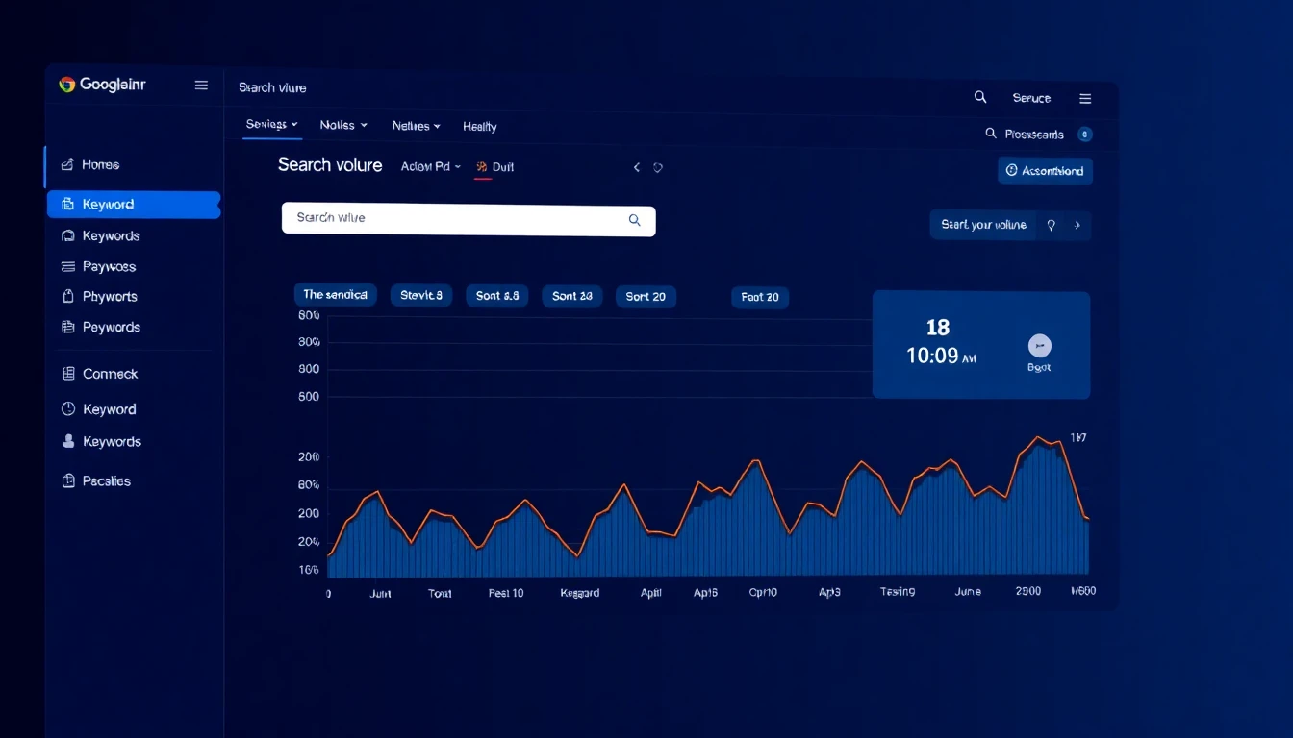The image size is (1293, 738).
Task: Click the magnifier icon inside the search field
Action: 634,219
